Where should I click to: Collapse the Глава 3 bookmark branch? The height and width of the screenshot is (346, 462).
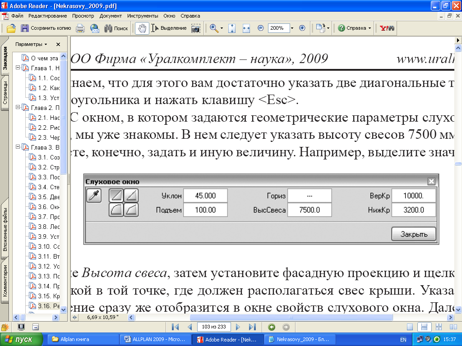(x=18, y=147)
